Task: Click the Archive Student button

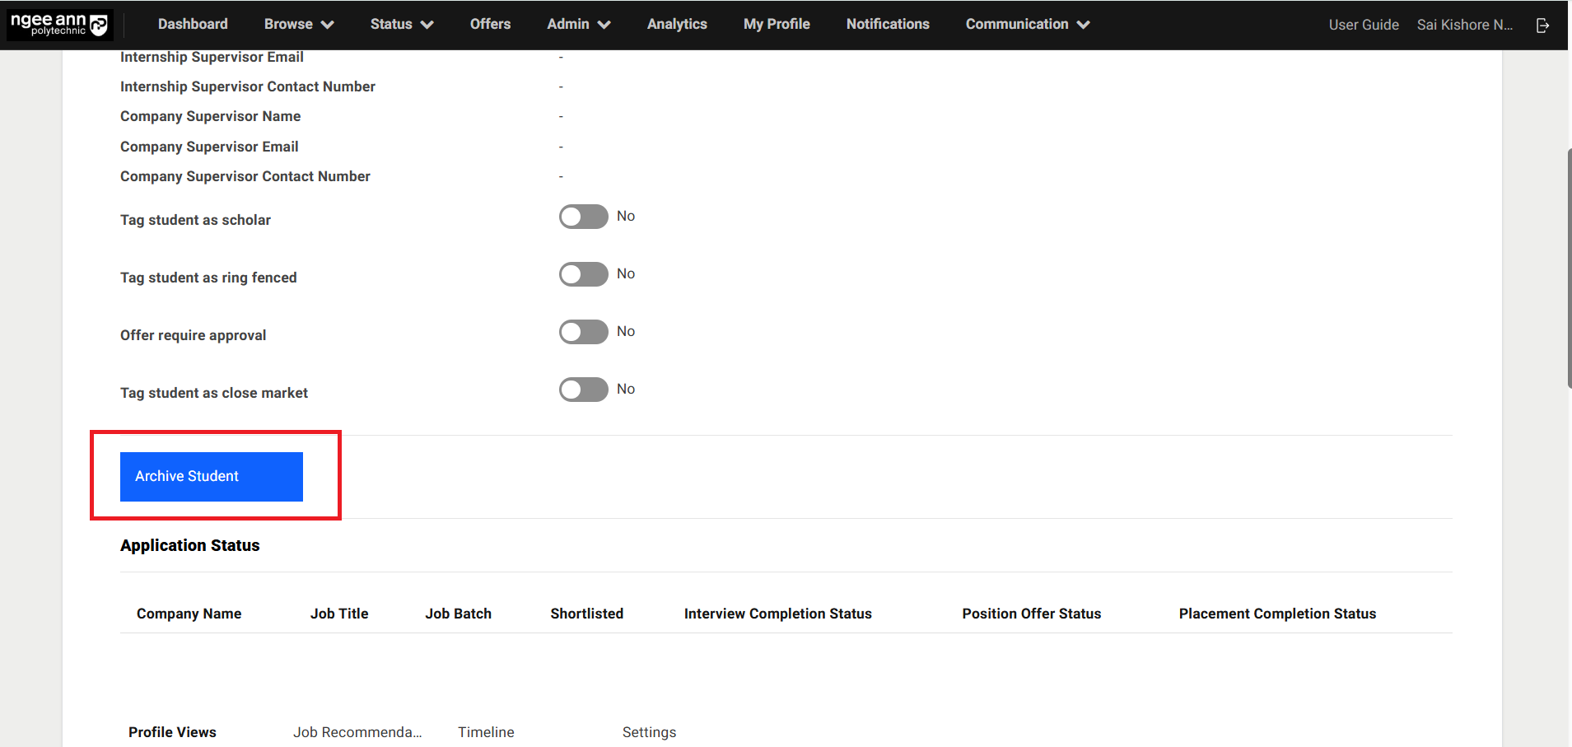Action: coord(211,476)
